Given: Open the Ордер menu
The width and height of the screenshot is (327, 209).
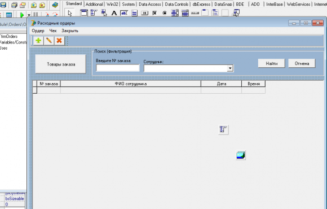Looking at the screenshot, I should [38, 31].
